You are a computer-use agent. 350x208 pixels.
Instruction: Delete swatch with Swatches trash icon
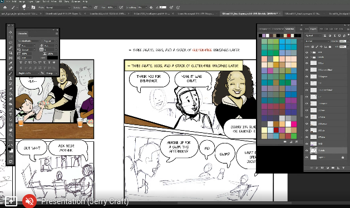click(297, 142)
